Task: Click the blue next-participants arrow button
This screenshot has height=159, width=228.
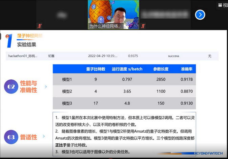Action: pos(200,15)
